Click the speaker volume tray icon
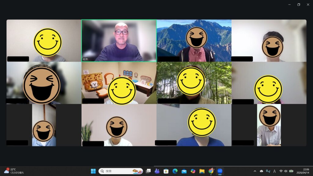 pyautogui.click(x=285, y=171)
